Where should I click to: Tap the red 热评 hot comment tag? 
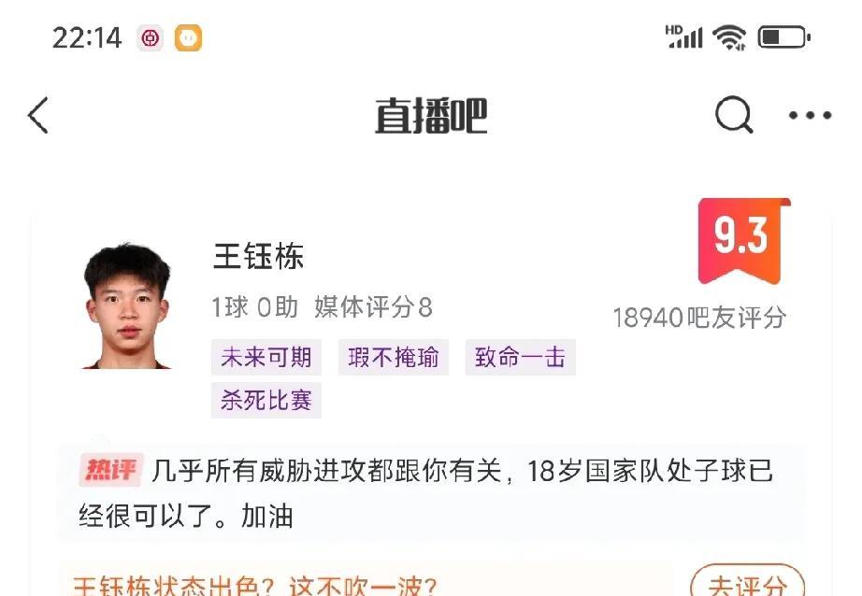[111, 470]
